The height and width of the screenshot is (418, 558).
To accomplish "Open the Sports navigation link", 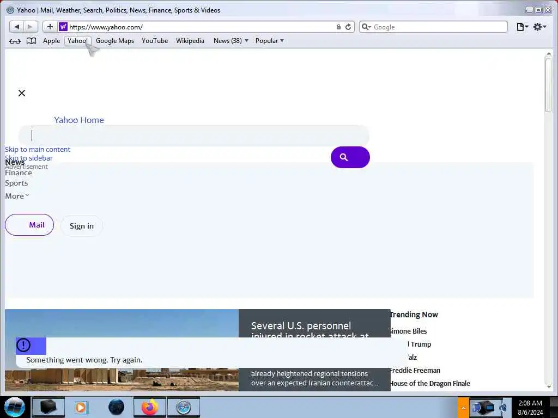I will (x=16, y=183).
